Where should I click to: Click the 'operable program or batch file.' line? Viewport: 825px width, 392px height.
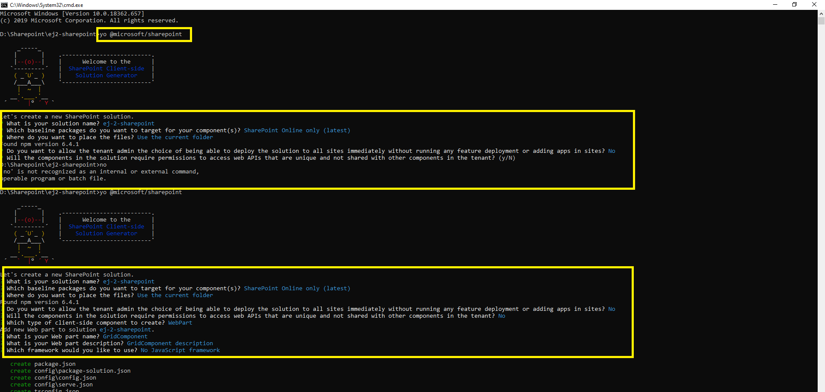(53, 179)
